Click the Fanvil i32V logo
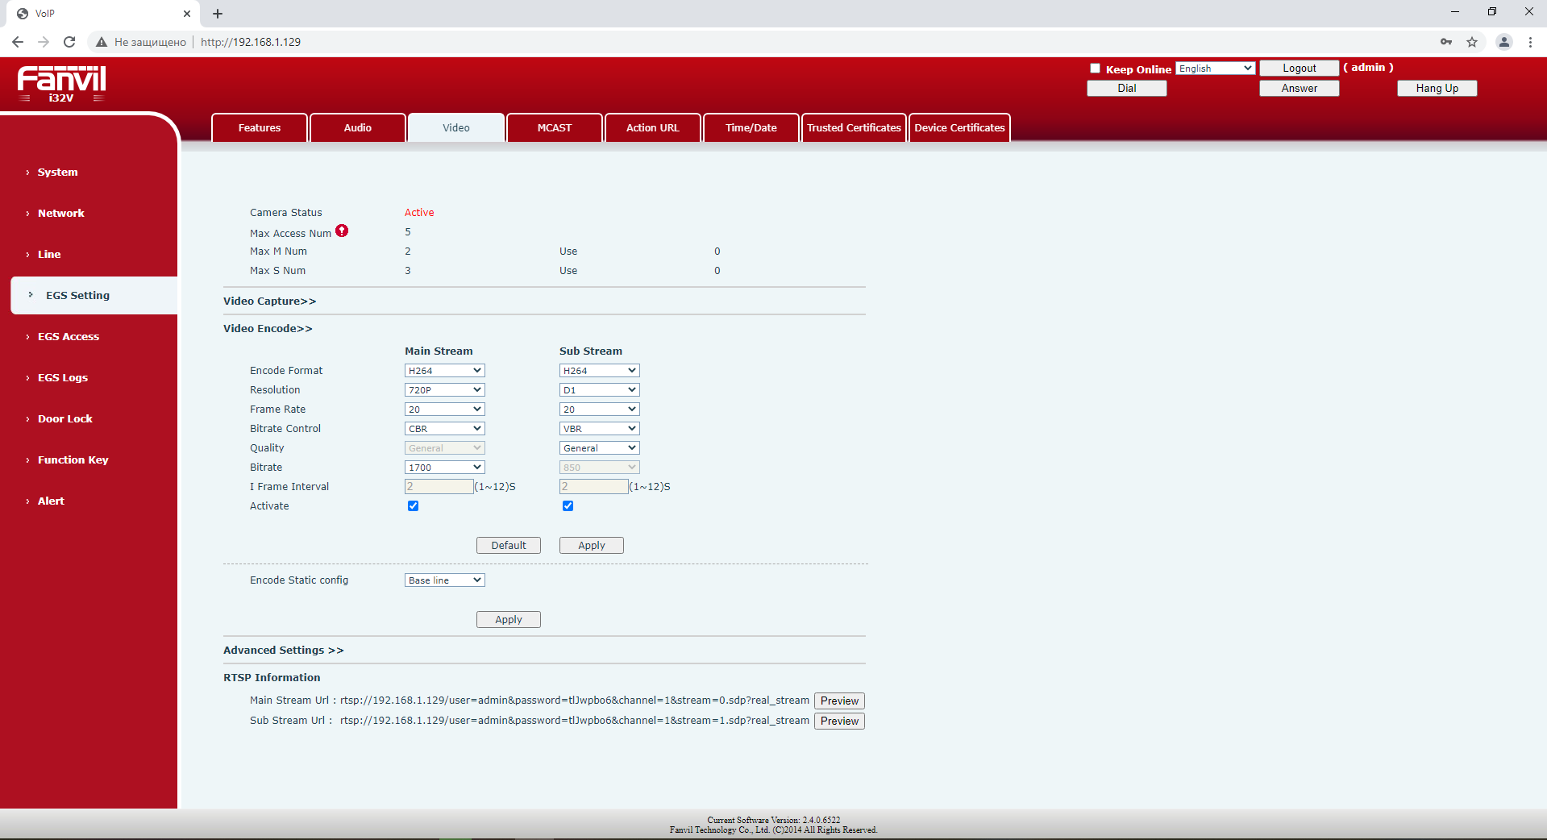This screenshot has height=840, width=1547. point(61,84)
